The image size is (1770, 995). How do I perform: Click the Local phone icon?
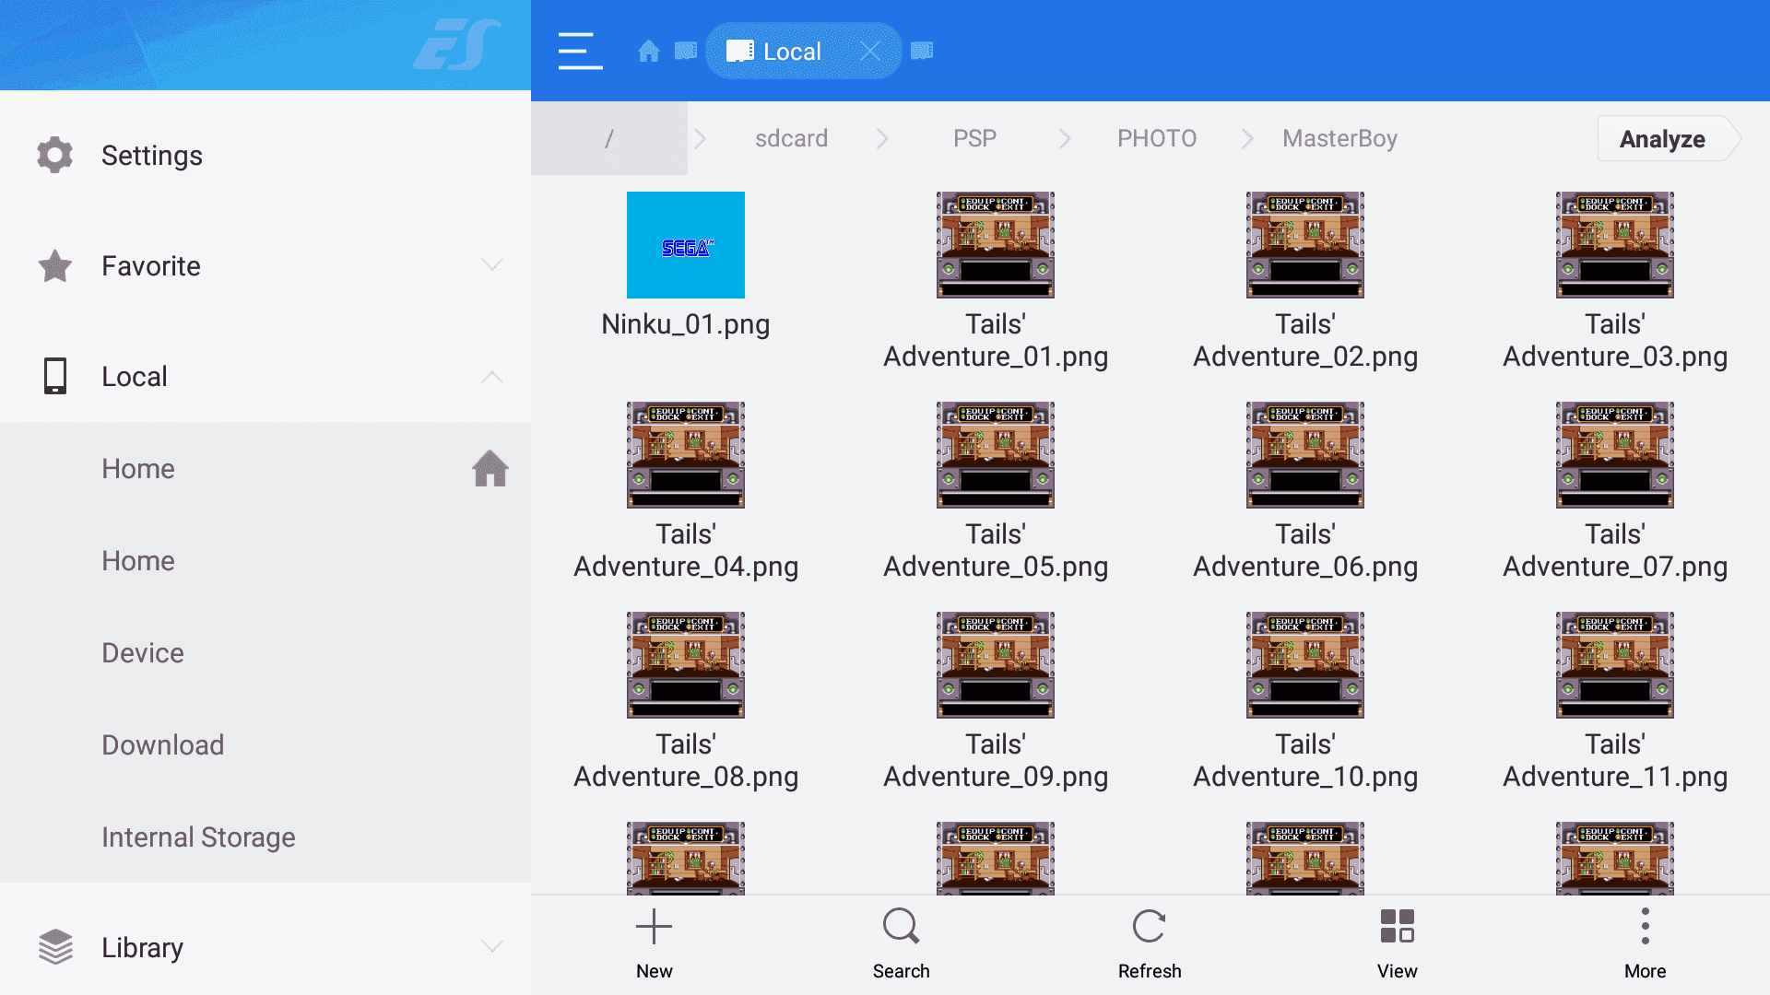(x=55, y=376)
